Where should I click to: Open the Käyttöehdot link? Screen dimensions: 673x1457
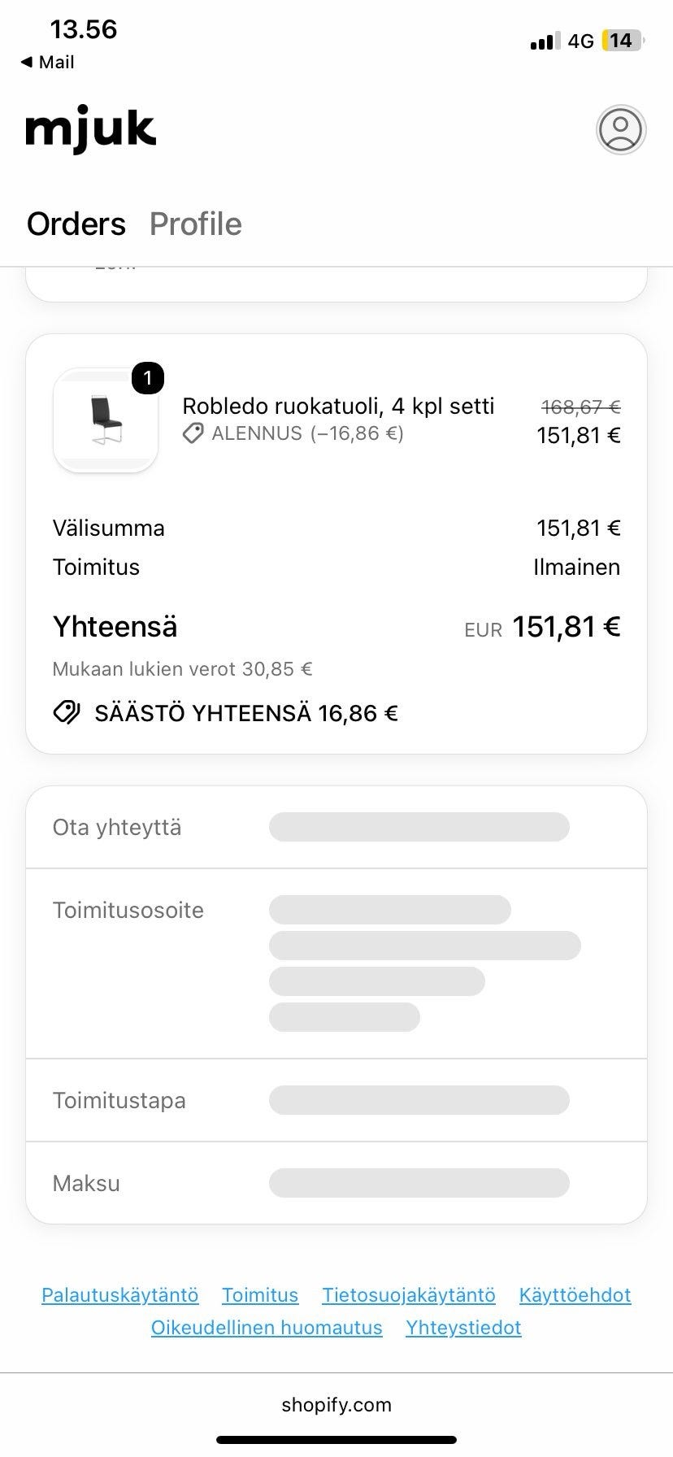pyautogui.click(x=575, y=1294)
